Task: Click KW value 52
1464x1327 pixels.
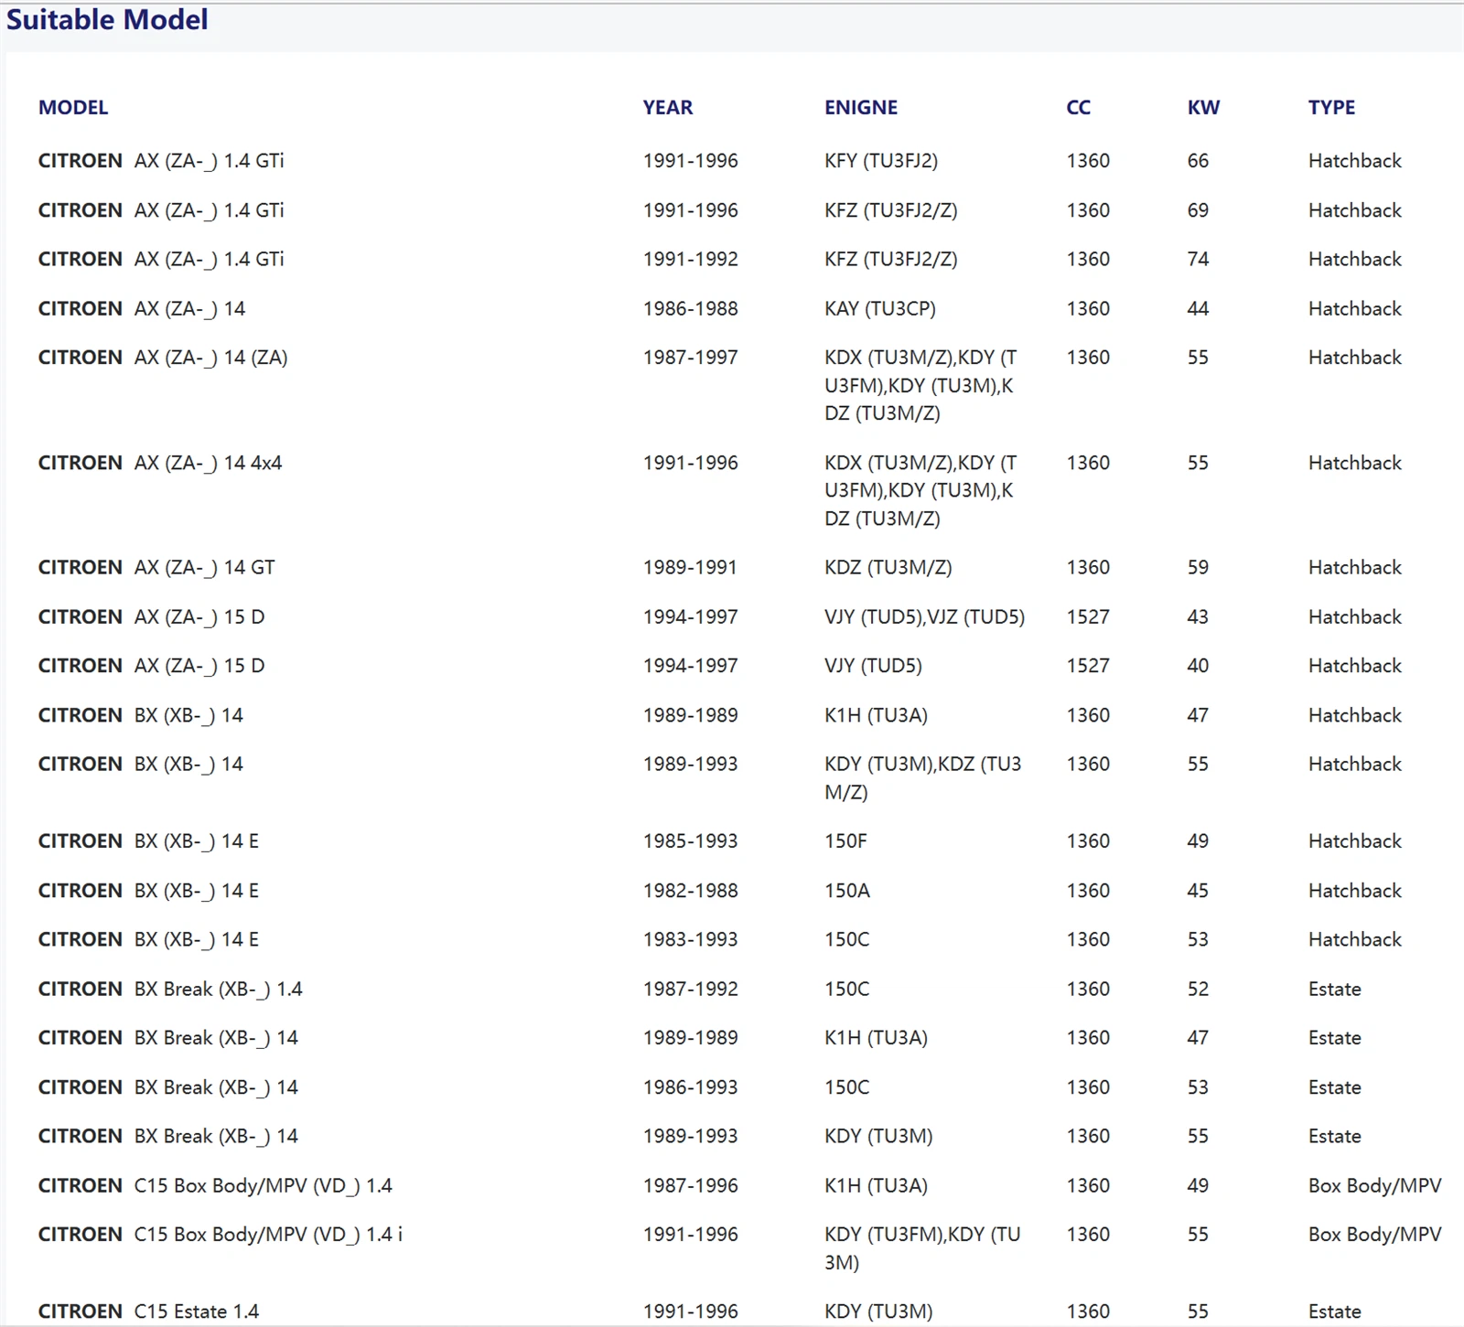Action: (x=1198, y=989)
